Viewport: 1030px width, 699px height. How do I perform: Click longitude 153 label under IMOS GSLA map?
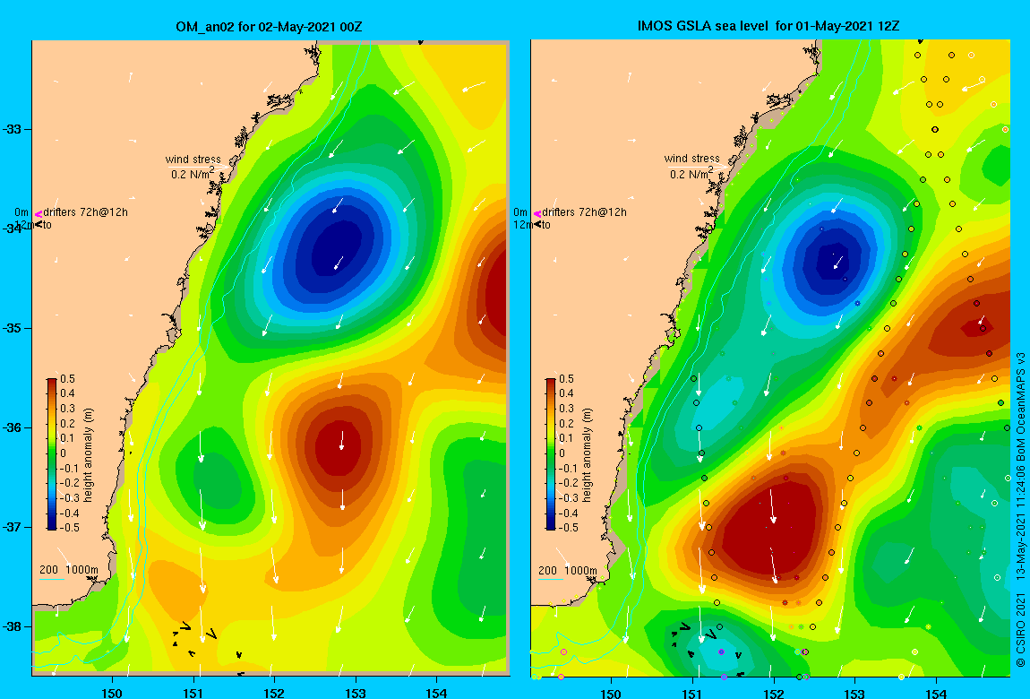tap(854, 693)
